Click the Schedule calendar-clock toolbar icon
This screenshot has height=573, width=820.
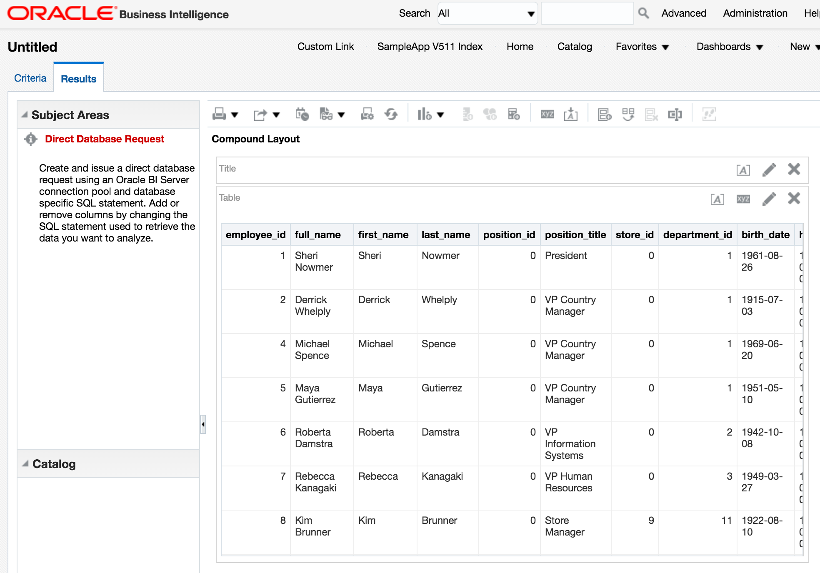click(302, 114)
